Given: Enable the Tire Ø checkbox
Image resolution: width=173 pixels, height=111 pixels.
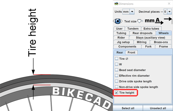Looking at the screenshot, I should pos(116,59).
